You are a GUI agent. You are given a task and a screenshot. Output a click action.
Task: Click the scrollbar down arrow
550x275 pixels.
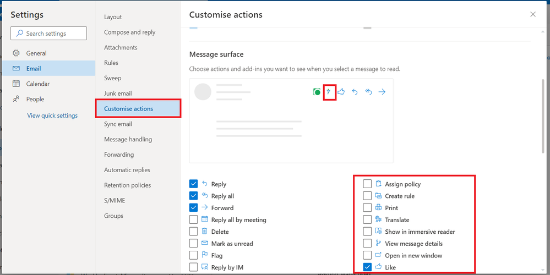[x=543, y=269]
